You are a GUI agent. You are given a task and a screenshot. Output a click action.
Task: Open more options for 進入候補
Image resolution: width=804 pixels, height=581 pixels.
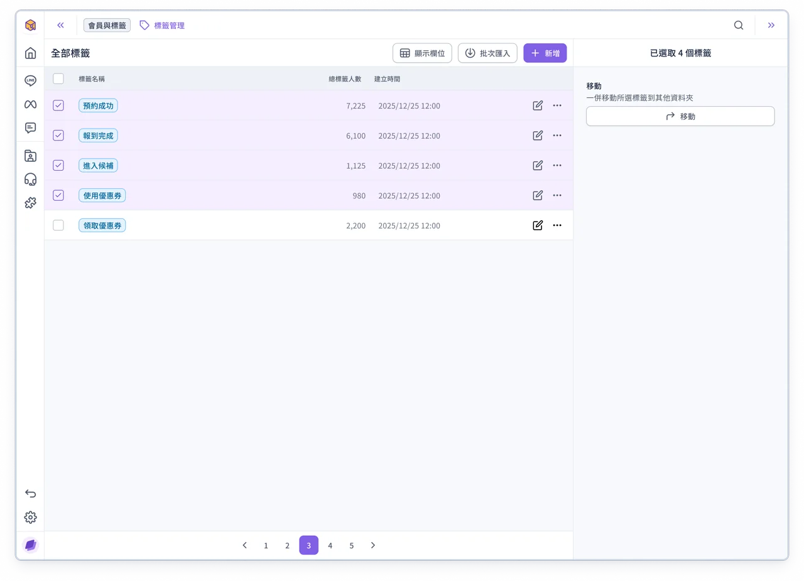557,166
